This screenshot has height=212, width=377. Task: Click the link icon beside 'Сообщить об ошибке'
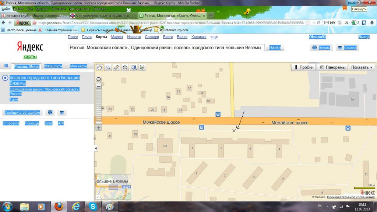(x=62, y=113)
